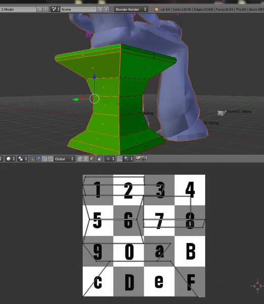Image resolution: width=264 pixels, height=304 pixels.
Task: Delete the current Scene with the X button
Action: pos(106,9)
